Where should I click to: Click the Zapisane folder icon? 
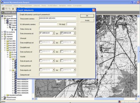5,36
